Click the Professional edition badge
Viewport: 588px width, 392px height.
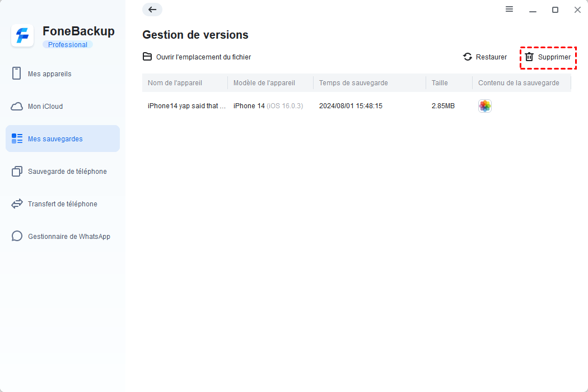(x=68, y=45)
